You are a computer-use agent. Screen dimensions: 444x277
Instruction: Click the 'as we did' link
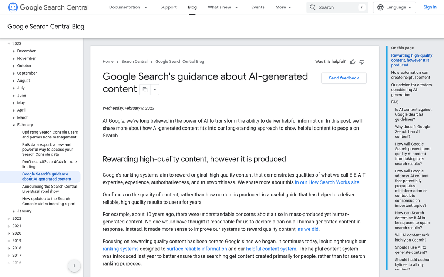tap(308, 229)
